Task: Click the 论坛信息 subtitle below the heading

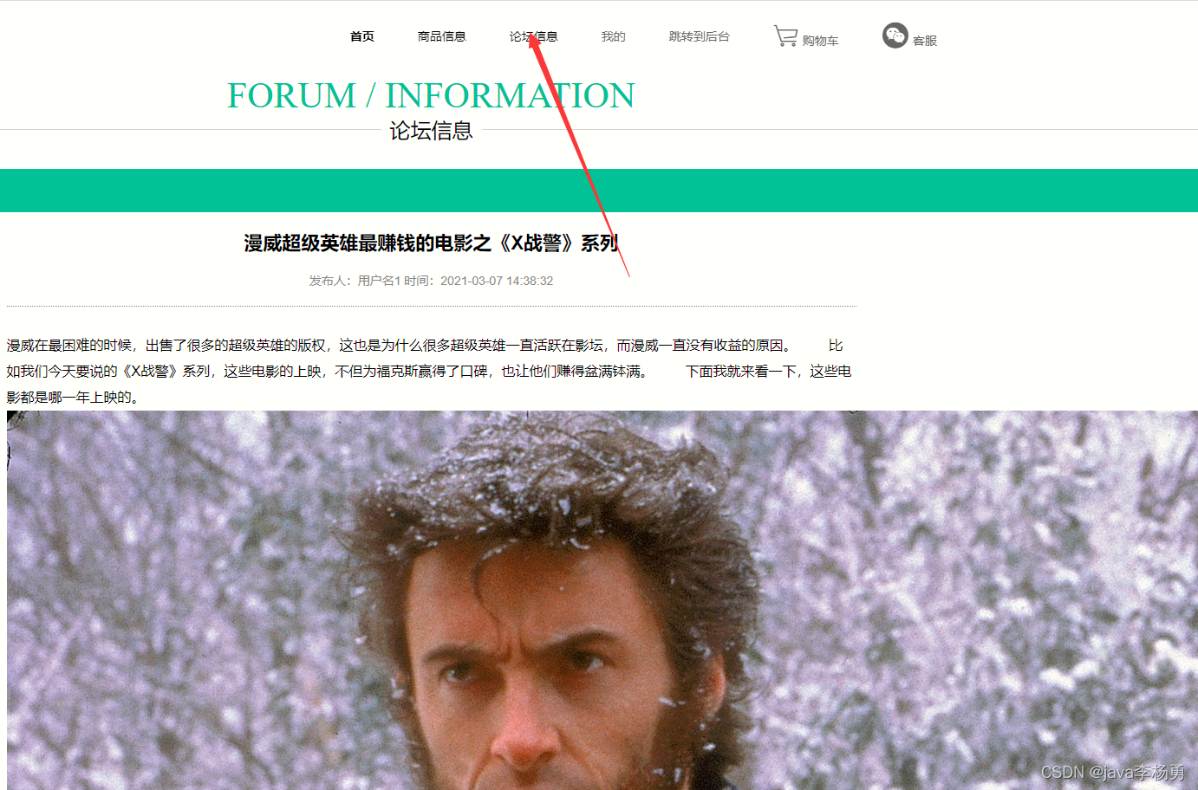Action: (431, 131)
